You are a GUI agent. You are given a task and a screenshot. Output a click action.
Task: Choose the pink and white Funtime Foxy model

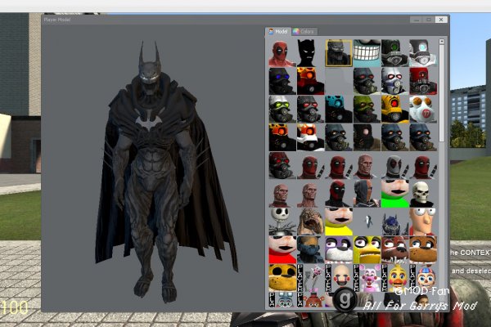click(367, 278)
